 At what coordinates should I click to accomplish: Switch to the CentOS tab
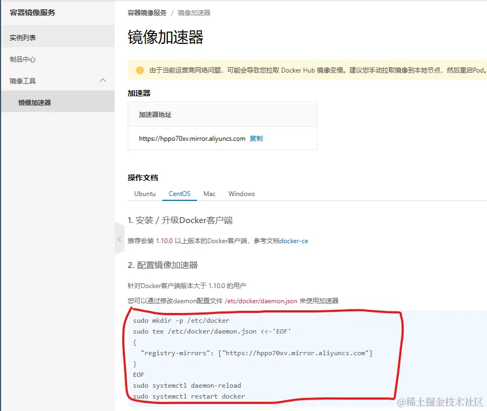click(180, 194)
